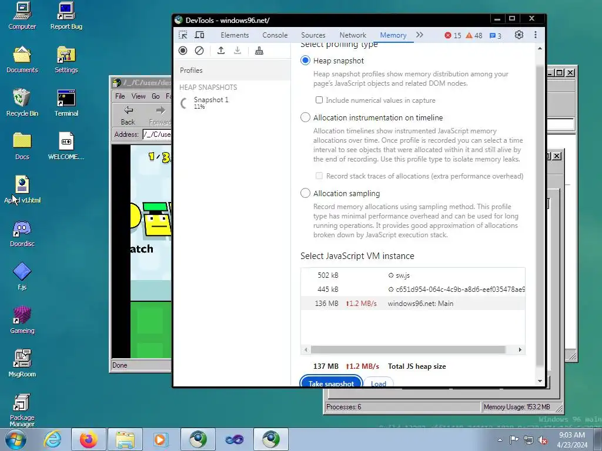Click the Memory panel scroll down arrow
The height and width of the screenshot is (451, 602).
click(x=540, y=381)
